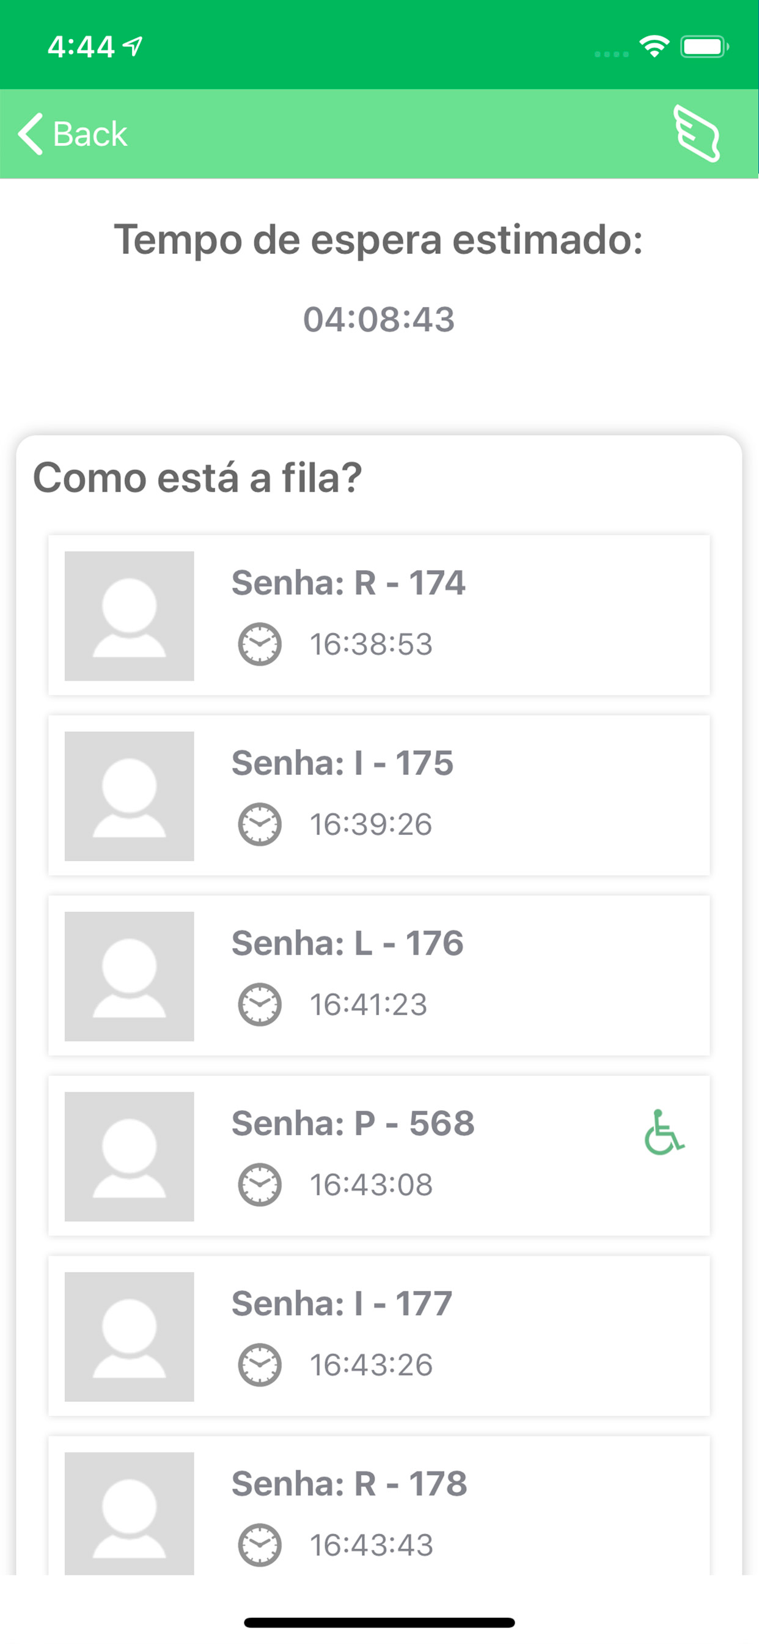
Task: Tap the clock icon beside 16:43:43
Action: point(260,1545)
